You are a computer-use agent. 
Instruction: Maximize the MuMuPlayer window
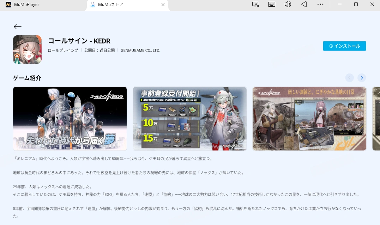click(x=356, y=4)
